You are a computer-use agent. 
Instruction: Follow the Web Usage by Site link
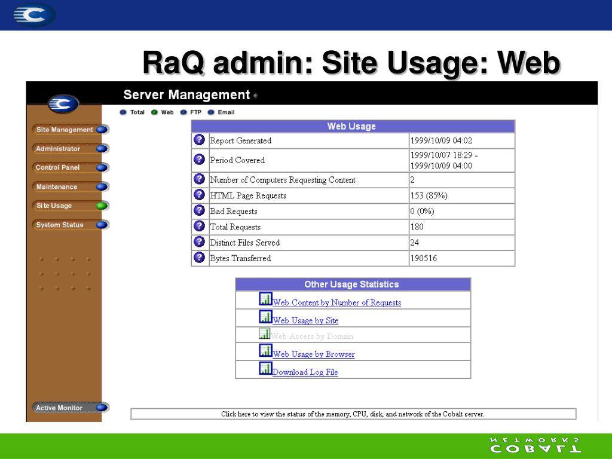305,320
